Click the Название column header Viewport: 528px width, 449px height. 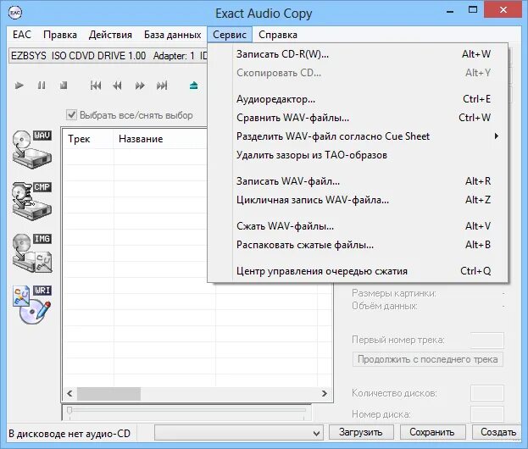pyautogui.click(x=160, y=139)
